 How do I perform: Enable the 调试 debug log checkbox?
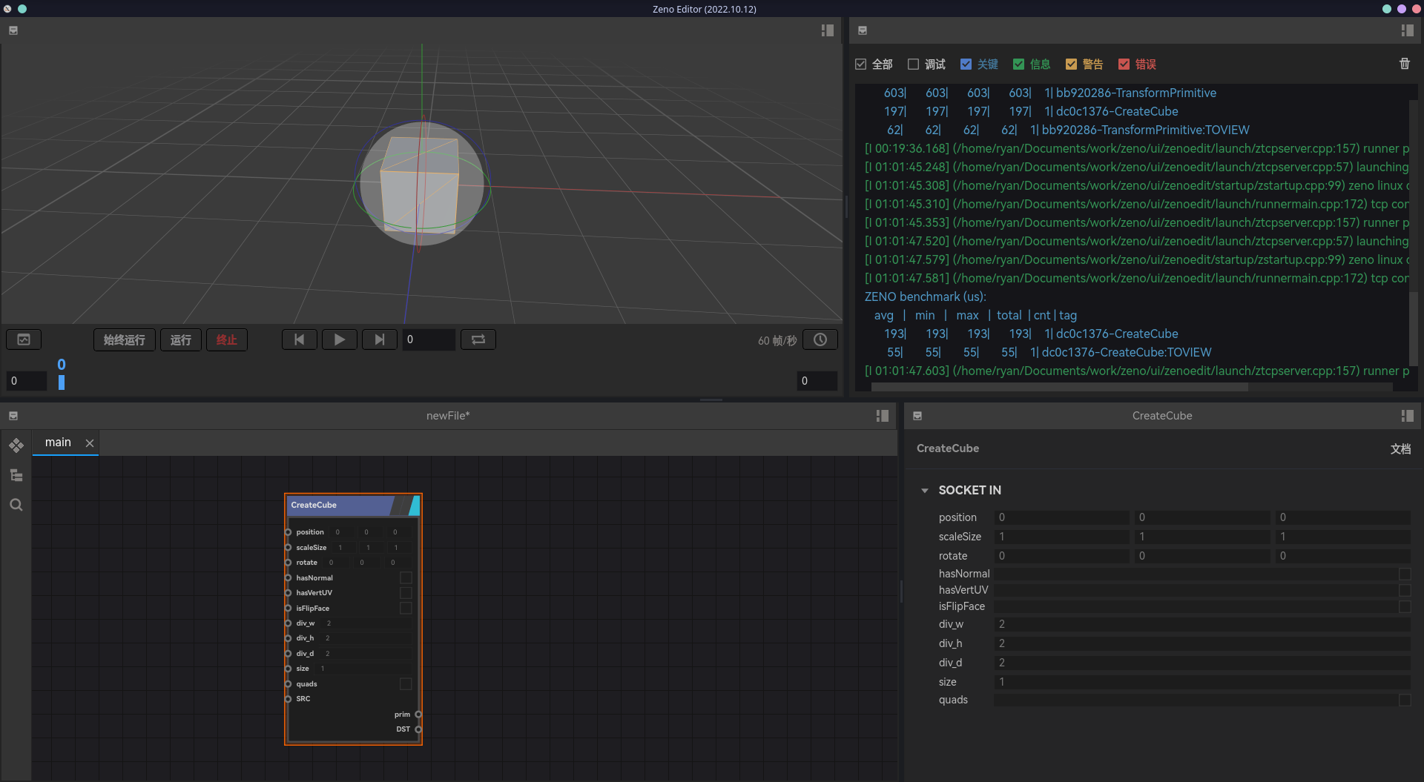tap(914, 64)
